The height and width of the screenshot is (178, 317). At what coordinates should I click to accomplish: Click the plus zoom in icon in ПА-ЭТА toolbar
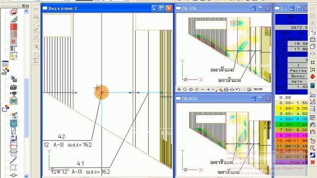209,89
